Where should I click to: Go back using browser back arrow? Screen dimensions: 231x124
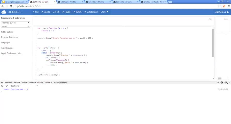pos(3,6)
